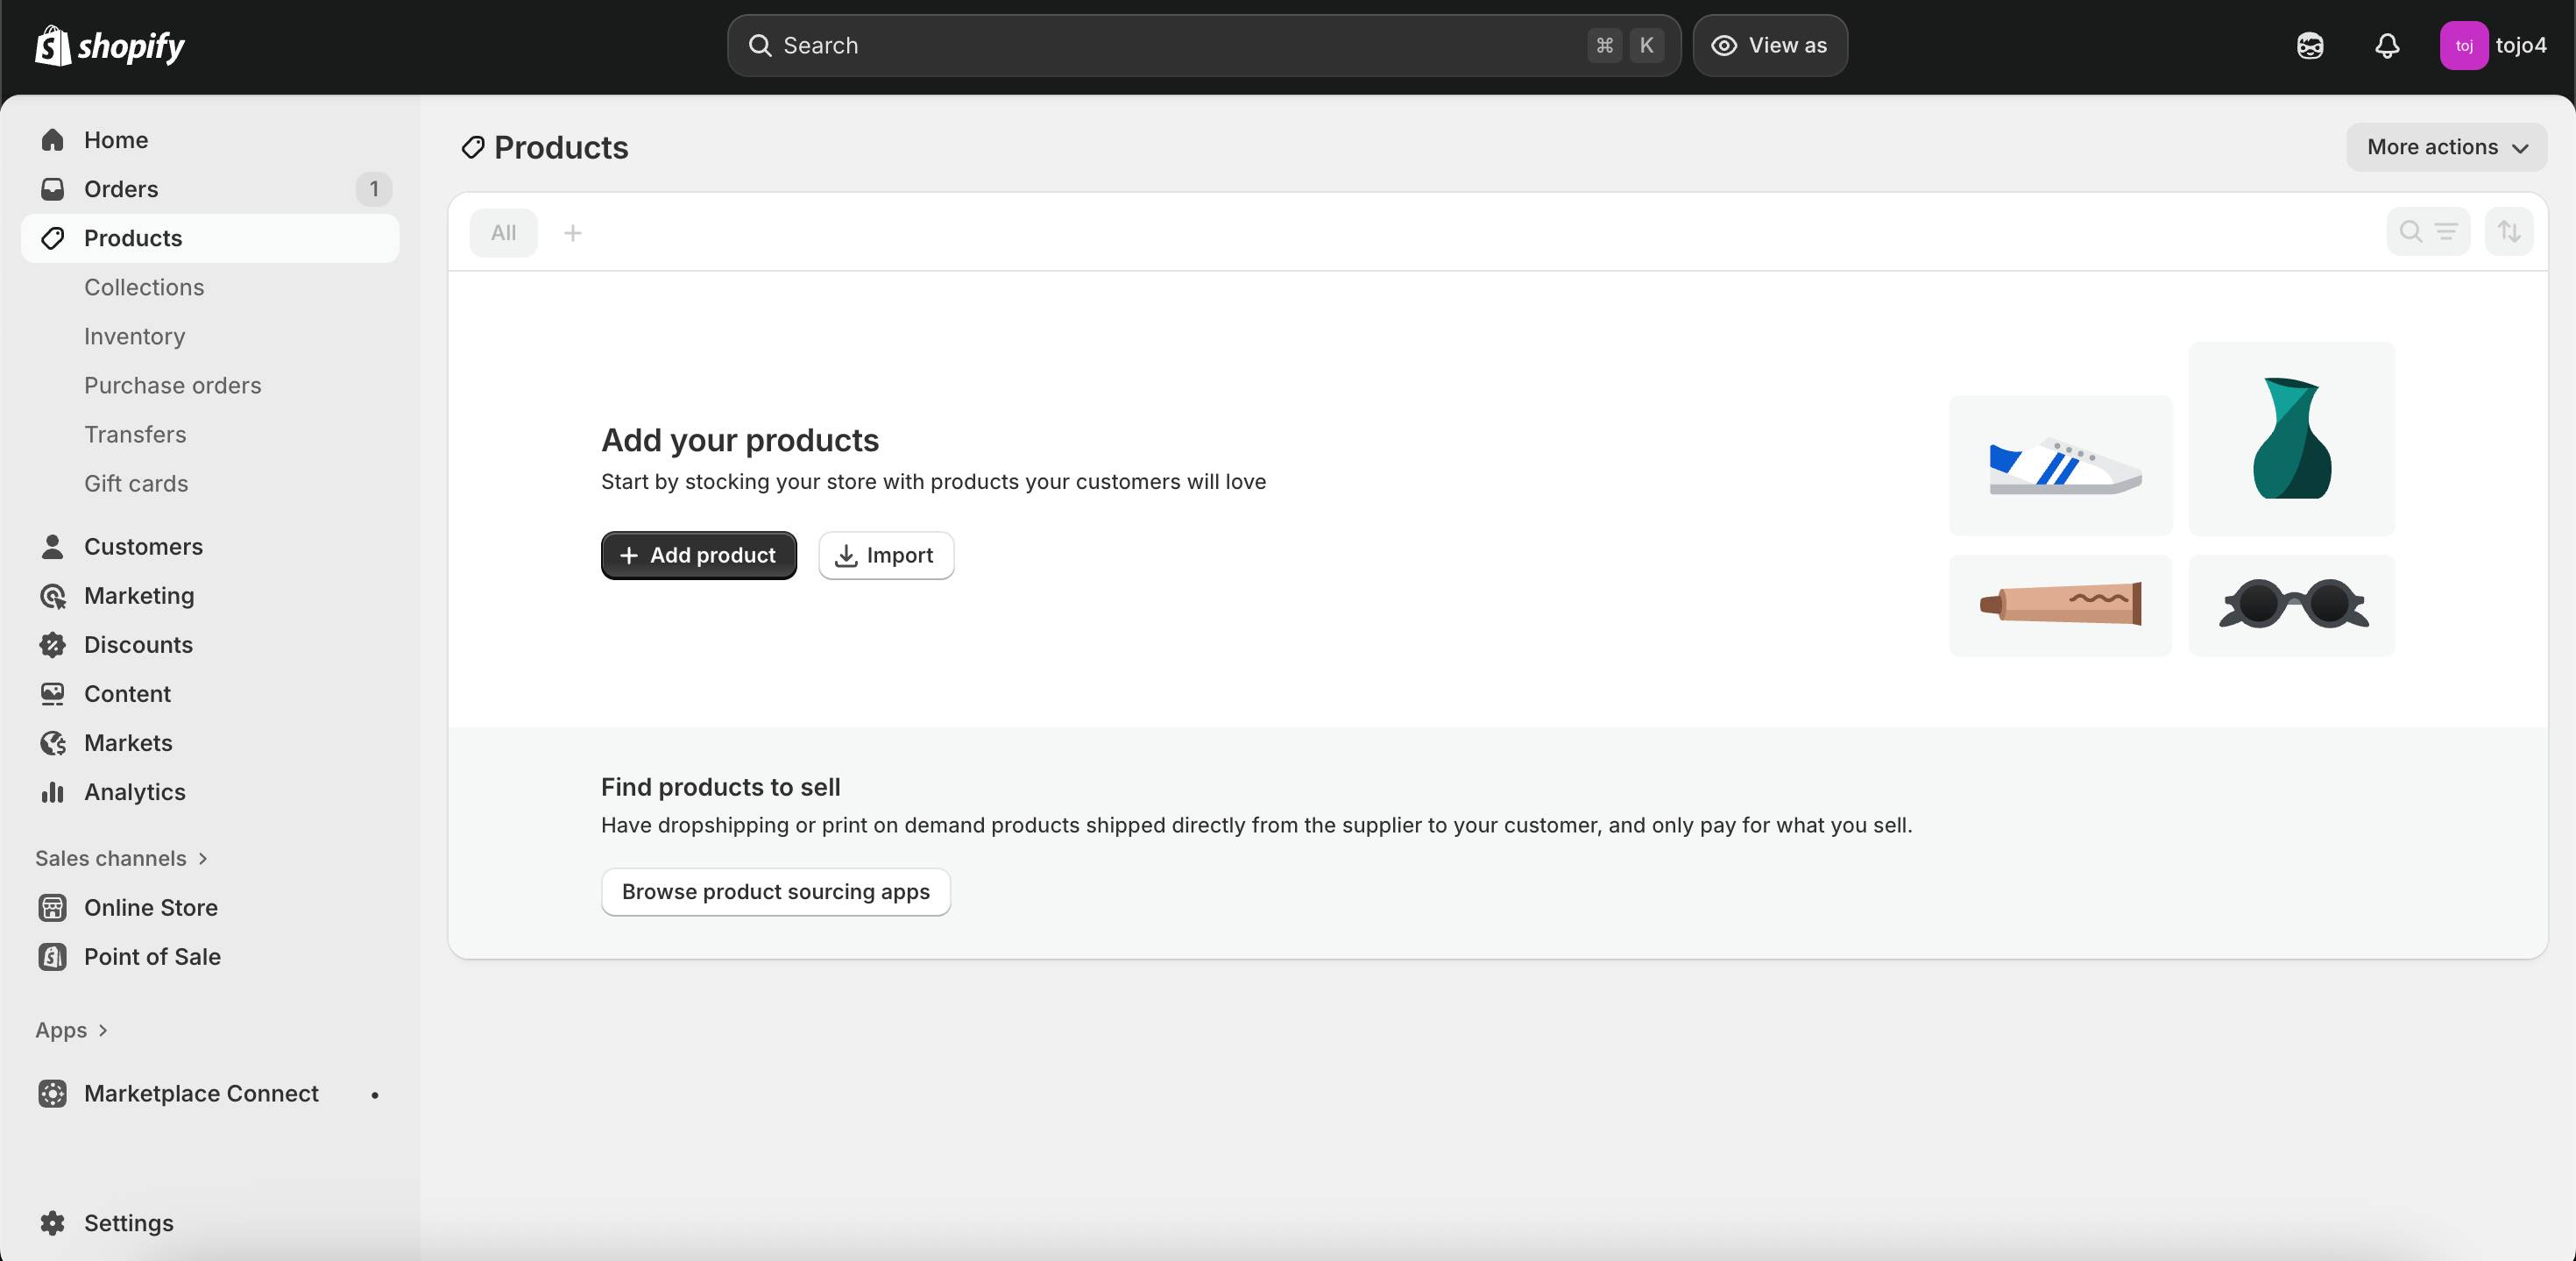Expand the Apps section

coord(71,1030)
